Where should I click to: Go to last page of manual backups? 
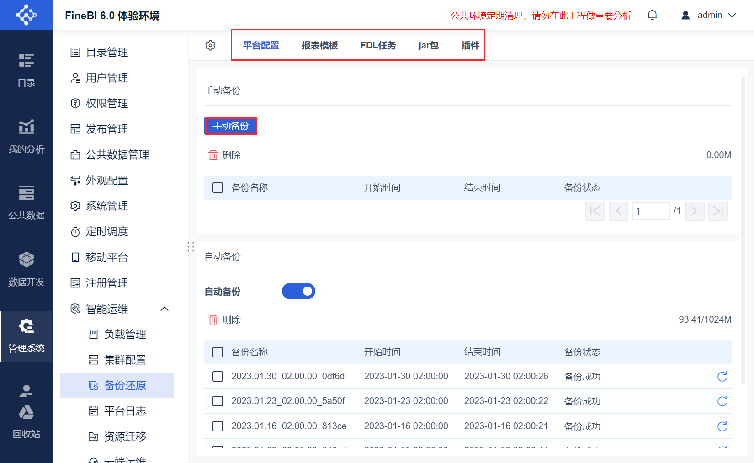coord(718,211)
